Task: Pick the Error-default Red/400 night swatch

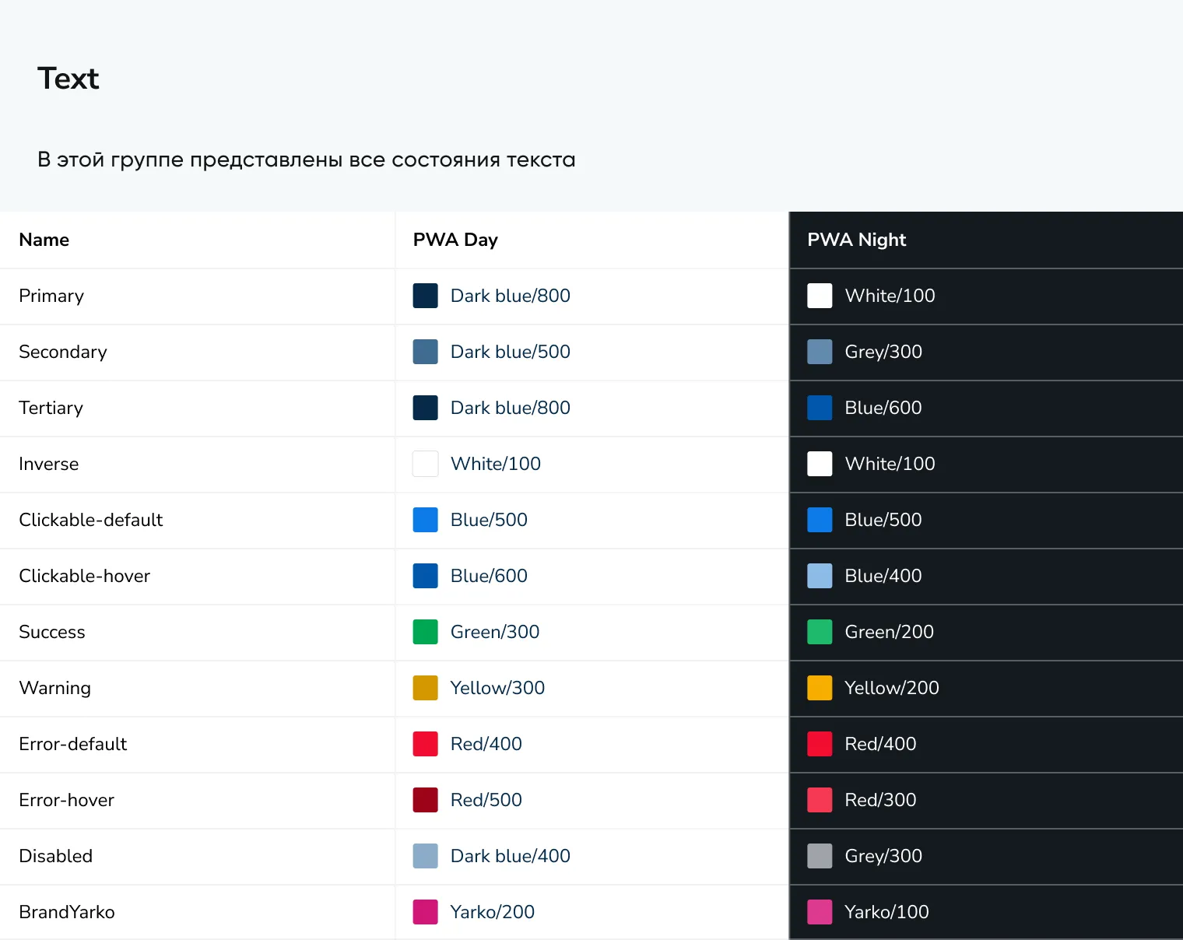Action: pos(820,744)
